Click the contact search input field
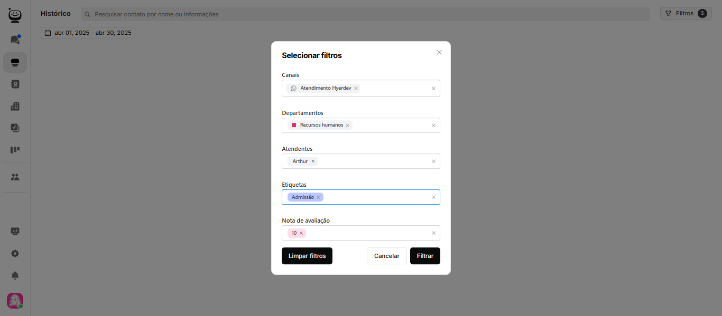722x316 pixels. (x=365, y=14)
